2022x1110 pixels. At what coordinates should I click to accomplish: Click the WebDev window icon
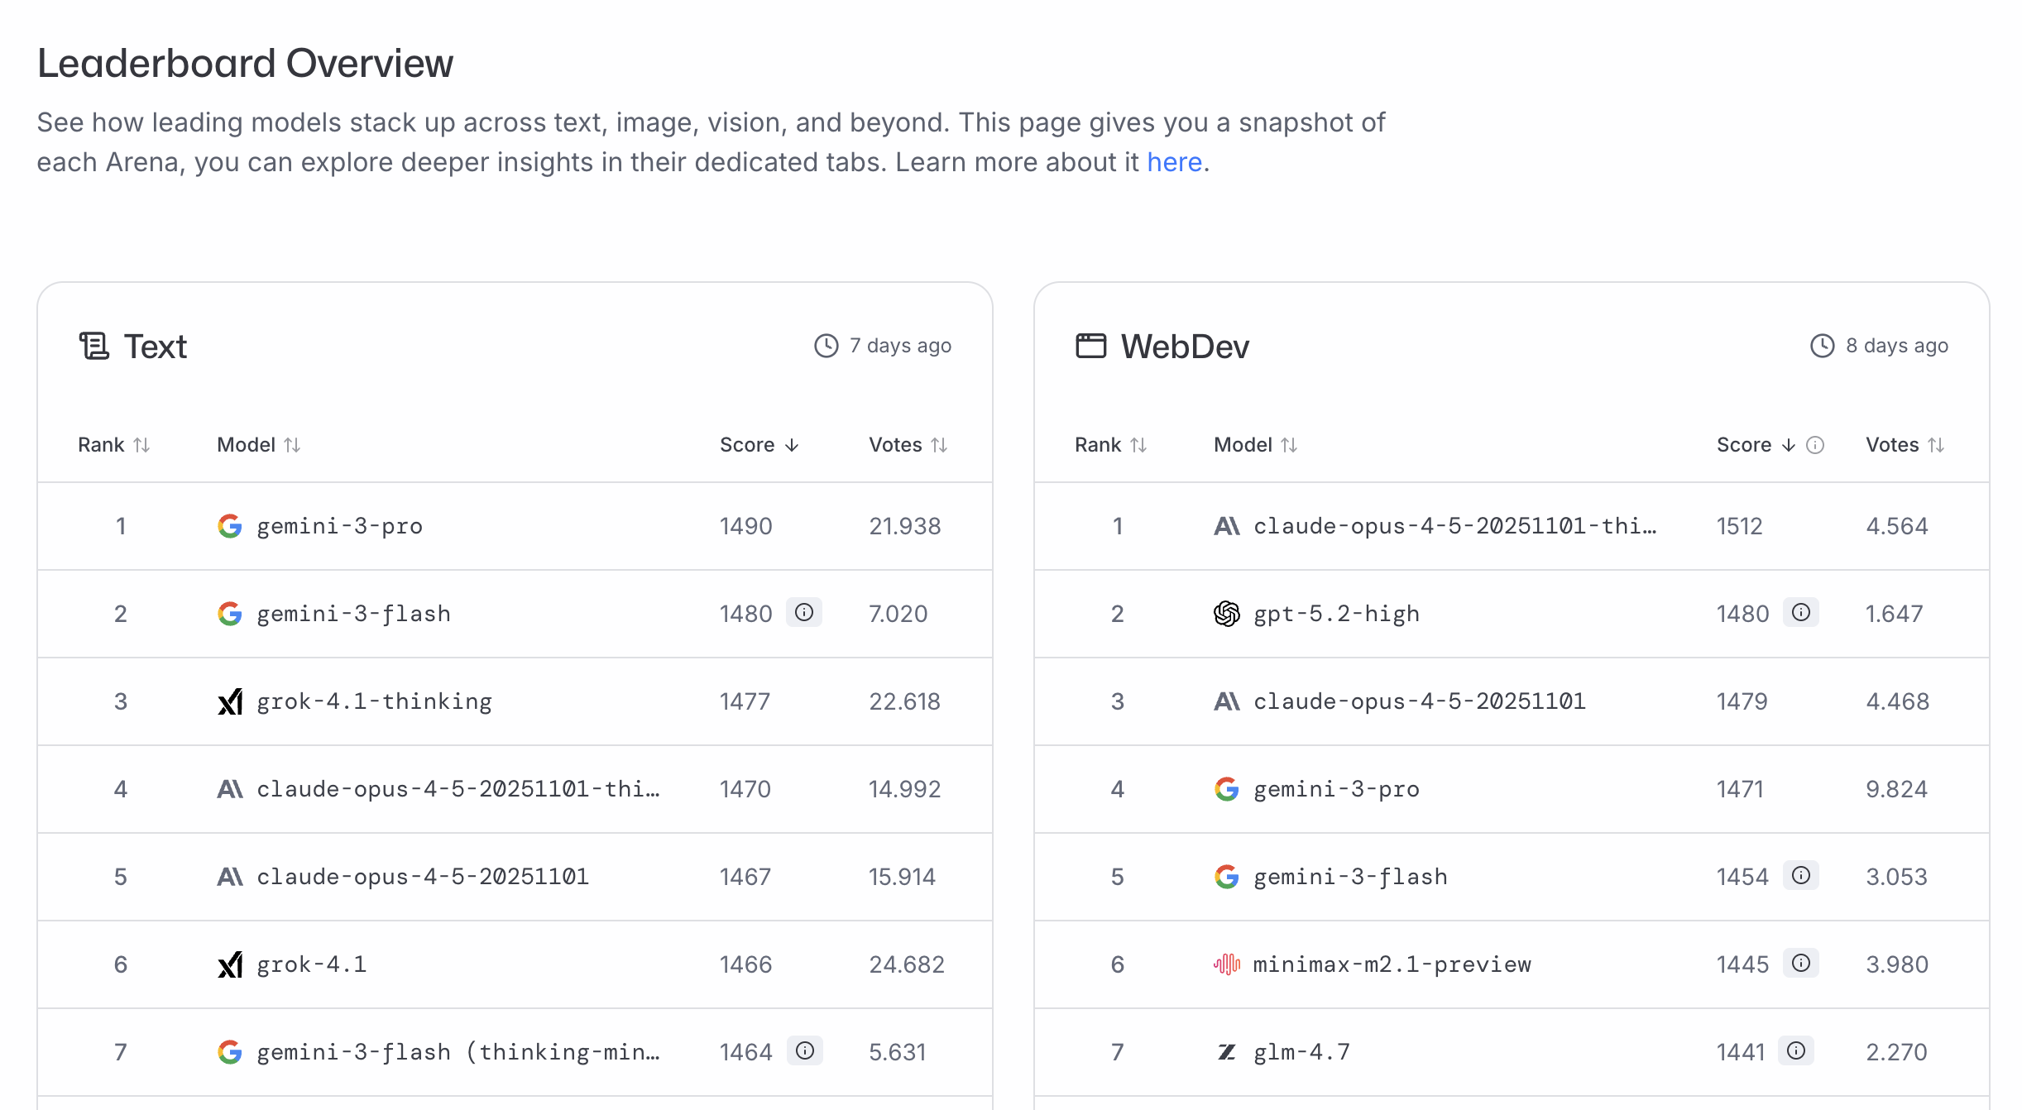[x=1090, y=346]
